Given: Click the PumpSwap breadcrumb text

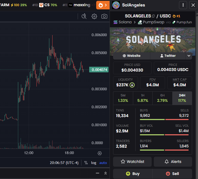Looking at the screenshot, I should click(154, 22).
